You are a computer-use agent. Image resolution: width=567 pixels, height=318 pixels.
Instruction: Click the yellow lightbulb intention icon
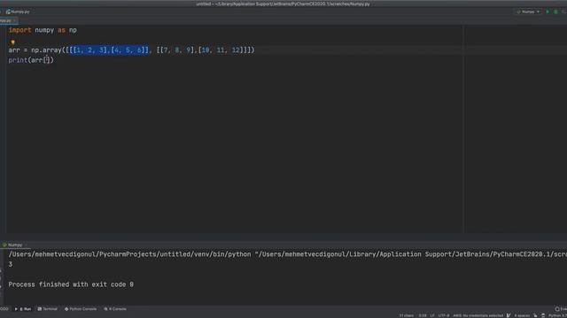(x=12, y=42)
